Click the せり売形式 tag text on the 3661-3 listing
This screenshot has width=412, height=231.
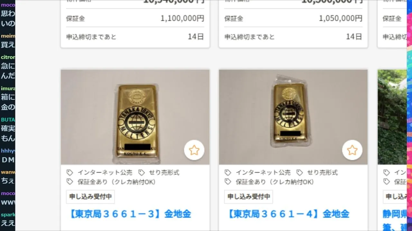pos(164,173)
